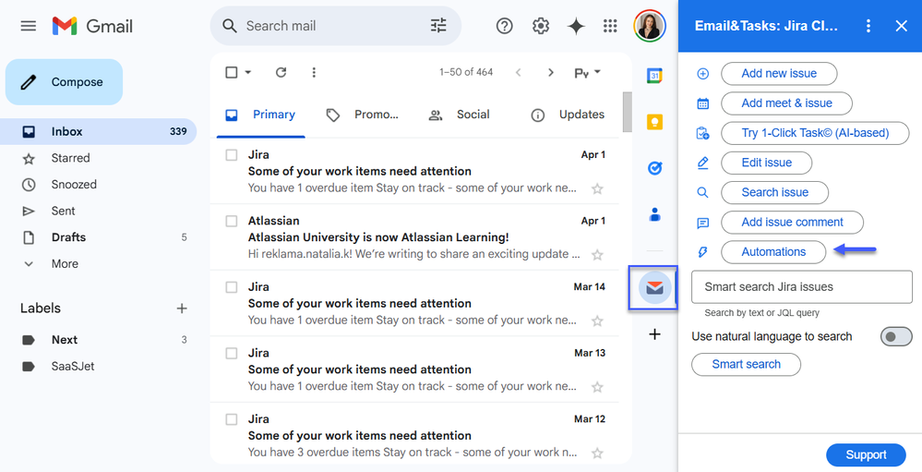Click the Add meet & issue button
922x472 pixels.
click(x=786, y=103)
